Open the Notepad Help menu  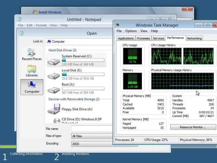(x=64, y=25)
